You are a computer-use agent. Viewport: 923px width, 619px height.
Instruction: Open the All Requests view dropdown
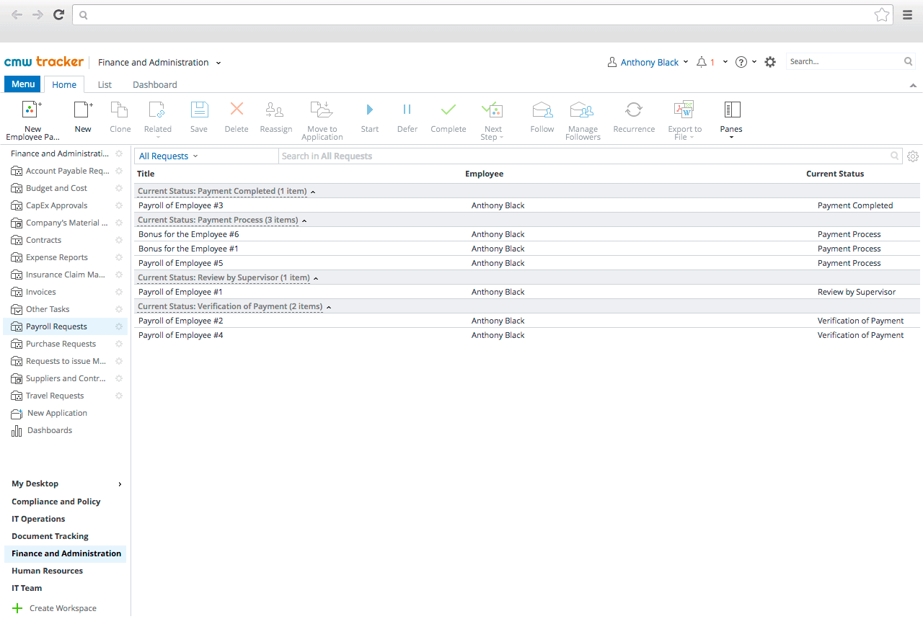(x=168, y=156)
